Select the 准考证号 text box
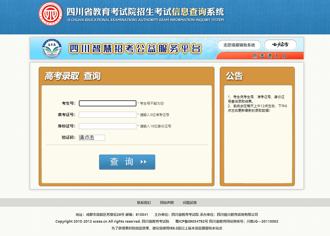Image resolution: width=330 pixels, height=236 pixels. pos(108,115)
